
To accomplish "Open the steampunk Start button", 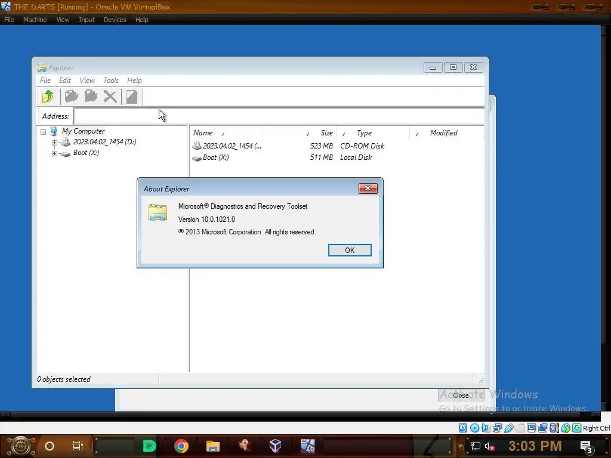I will click(x=21, y=446).
